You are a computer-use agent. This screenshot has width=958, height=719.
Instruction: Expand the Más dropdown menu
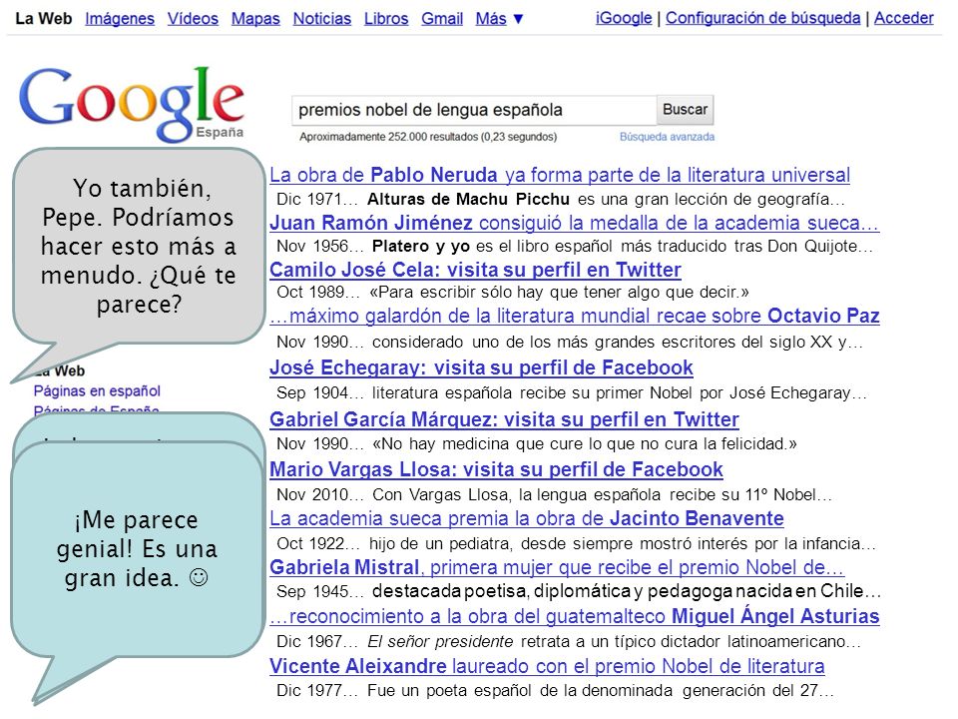click(499, 19)
